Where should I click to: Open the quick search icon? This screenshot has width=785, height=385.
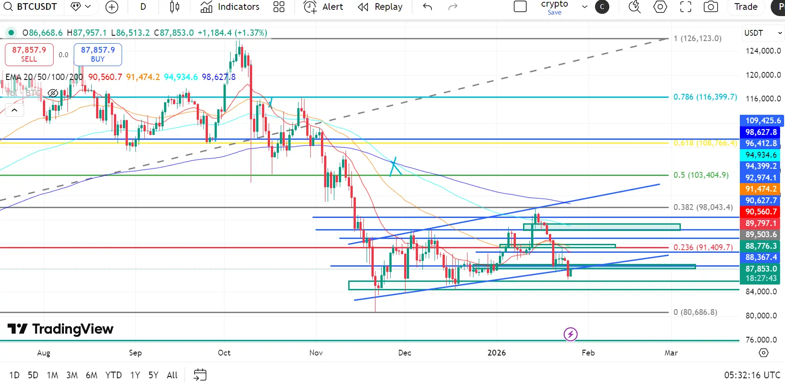click(x=635, y=7)
